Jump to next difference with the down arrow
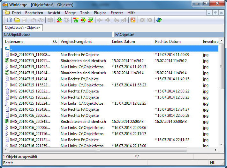Viewport: 227px width, 168px height. (x=59, y=20)
